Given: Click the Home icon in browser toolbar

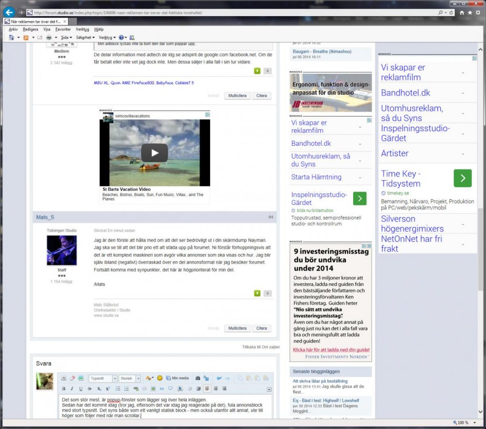Looking at the screenshot, I should click(x=462, y=13).
